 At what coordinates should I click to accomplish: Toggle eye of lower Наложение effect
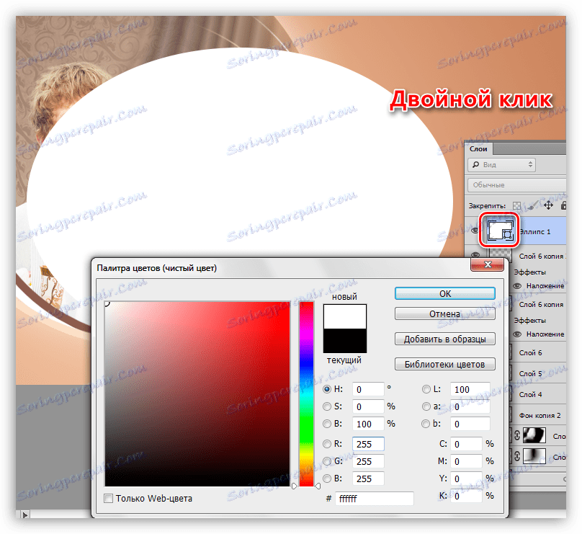pos(517,334)
